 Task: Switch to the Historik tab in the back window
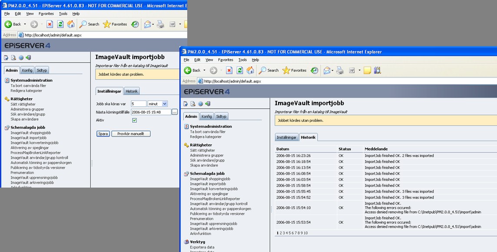pyautogui.click(x=132, y=91)
